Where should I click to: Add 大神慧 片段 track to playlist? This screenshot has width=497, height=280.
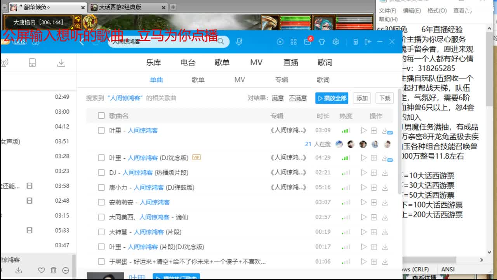click(x=374, y=232)
